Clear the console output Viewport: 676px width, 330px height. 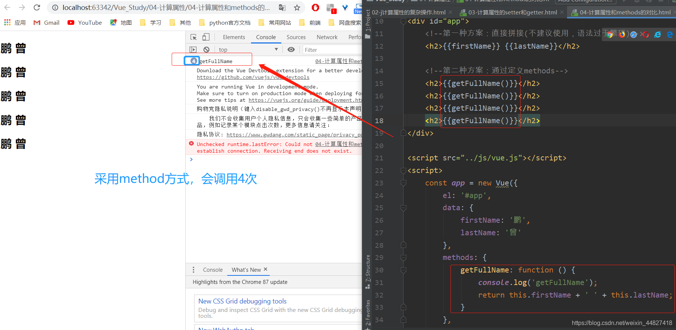(206, 49)
